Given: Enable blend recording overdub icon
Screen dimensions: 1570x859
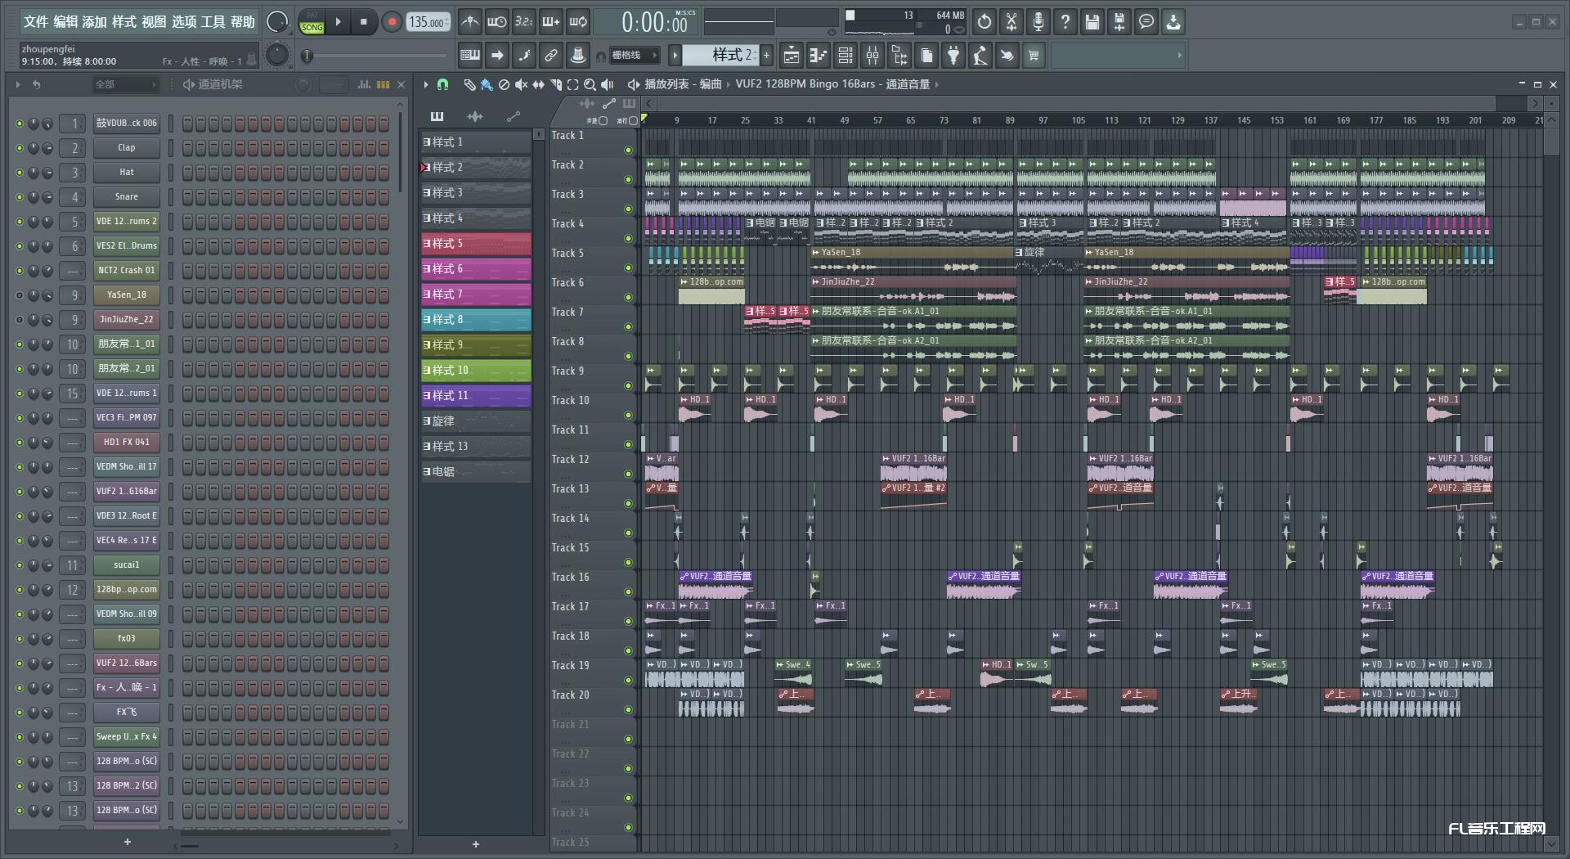Looking at the screenshot, I should tap(551, 22).
